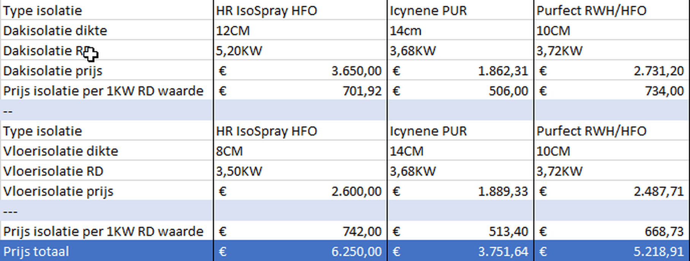
Task: Click the 5.218,91 total cell
Action: tap(612, 251)
